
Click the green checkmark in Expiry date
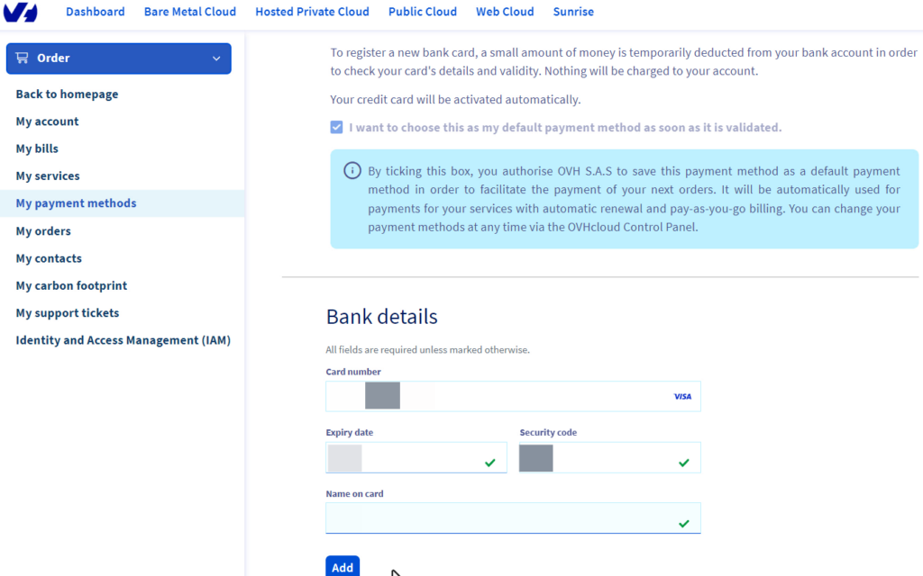(489, 463)
